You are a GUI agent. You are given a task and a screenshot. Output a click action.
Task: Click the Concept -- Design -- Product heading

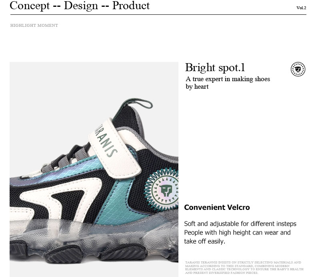click(80, 6)
